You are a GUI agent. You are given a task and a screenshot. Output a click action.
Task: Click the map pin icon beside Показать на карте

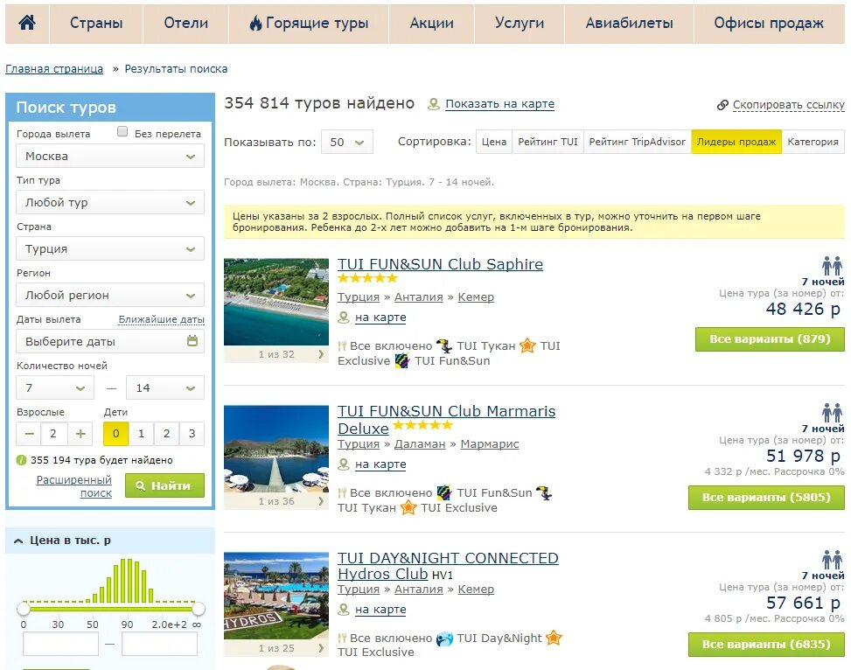coord(433,104)
